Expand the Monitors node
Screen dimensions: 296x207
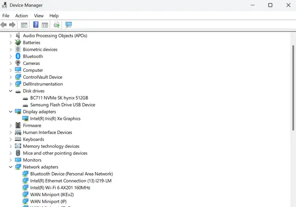pos(11,160)
